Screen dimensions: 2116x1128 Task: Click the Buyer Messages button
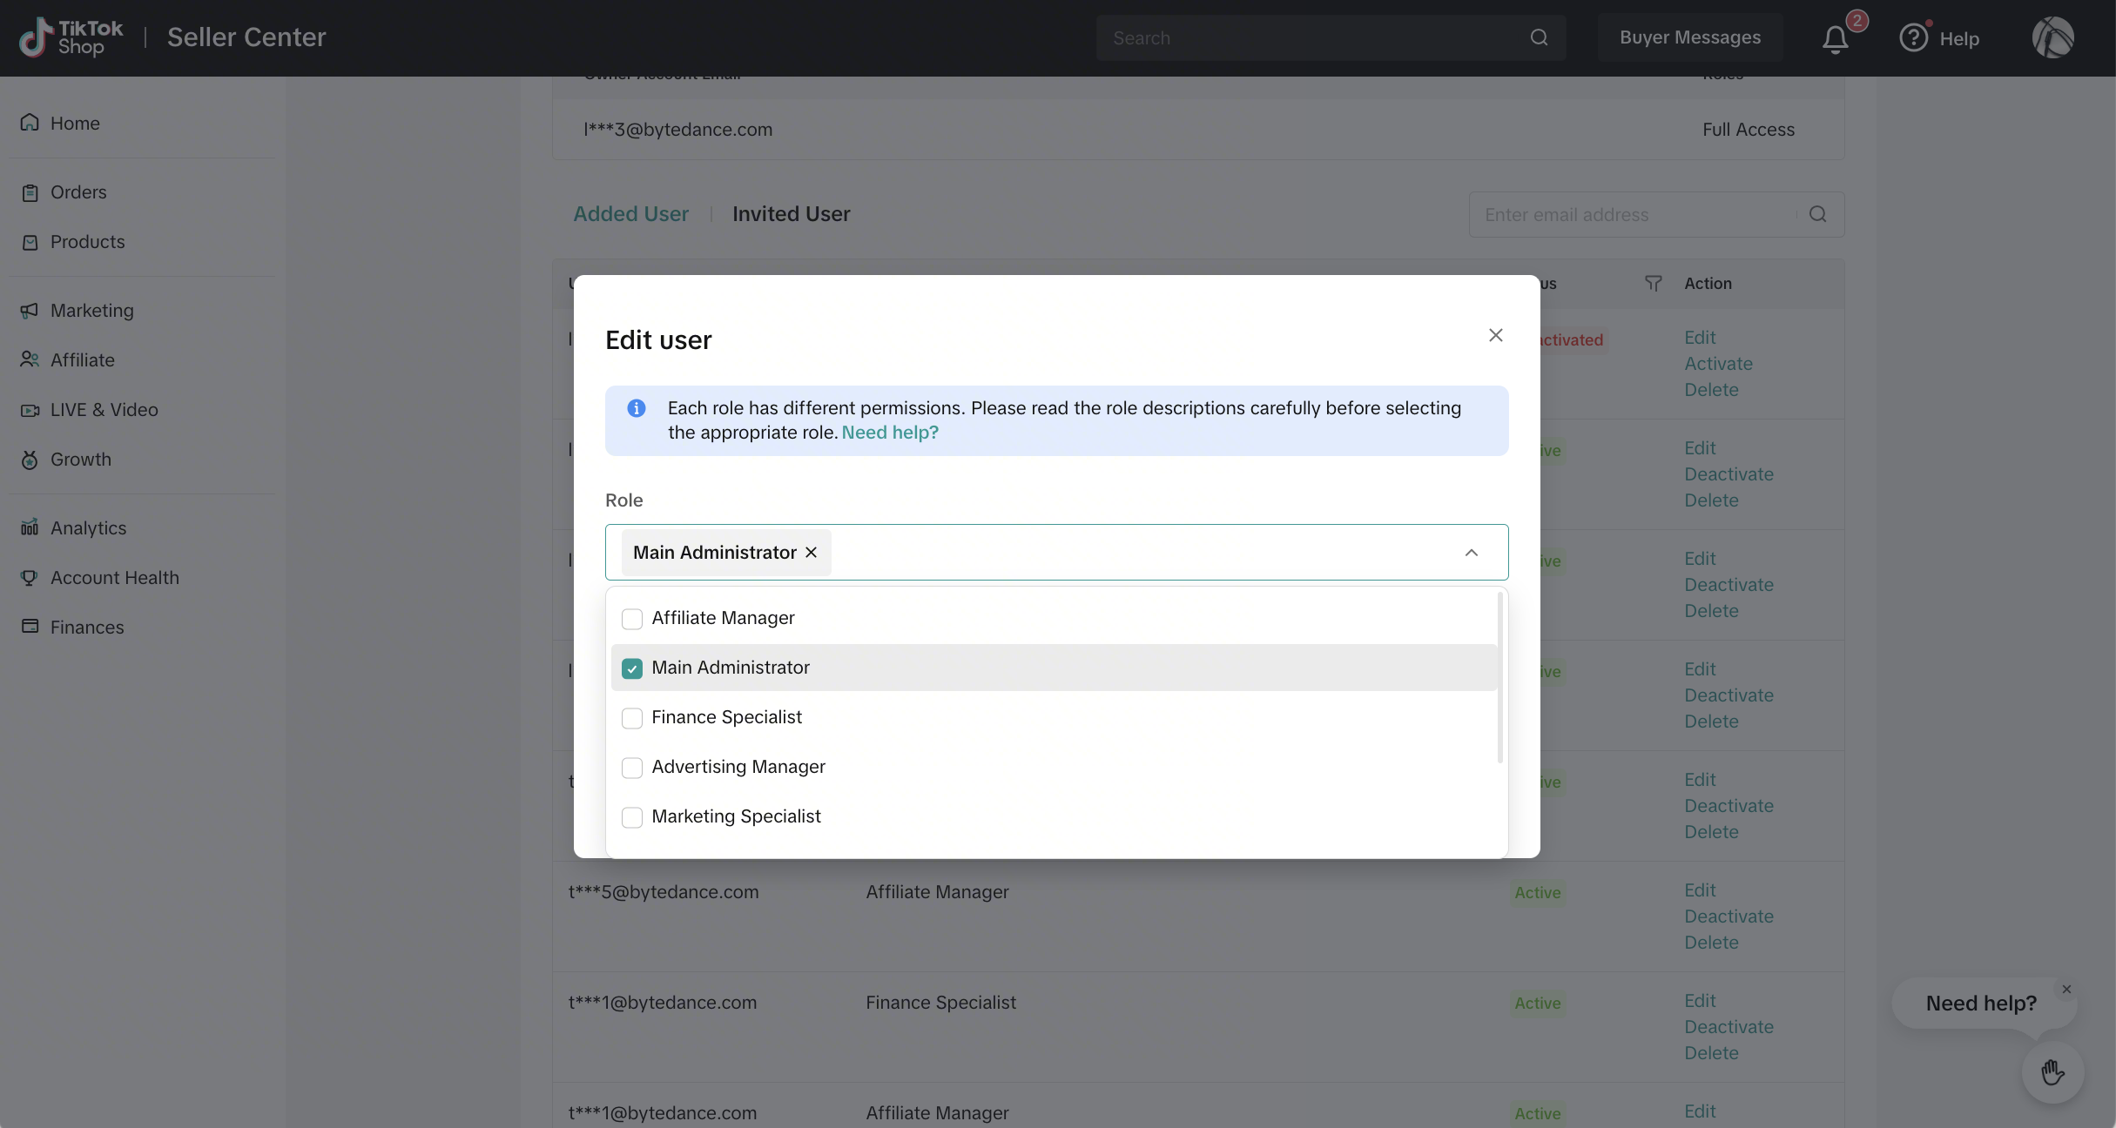(1689, 37)
